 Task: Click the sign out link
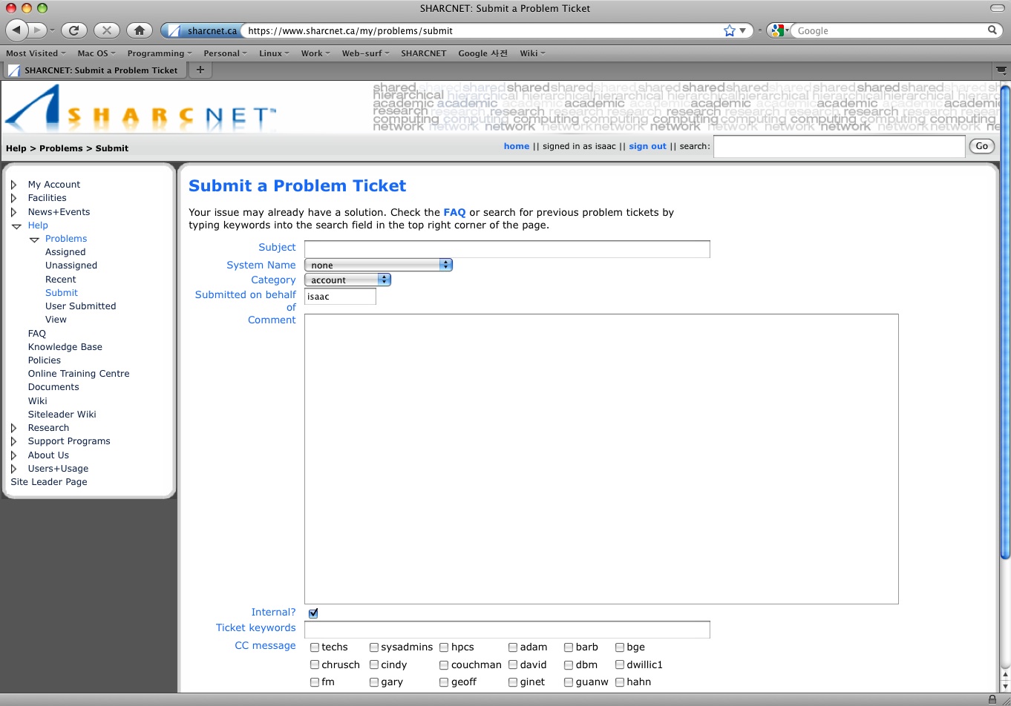[x=647, y=146]
